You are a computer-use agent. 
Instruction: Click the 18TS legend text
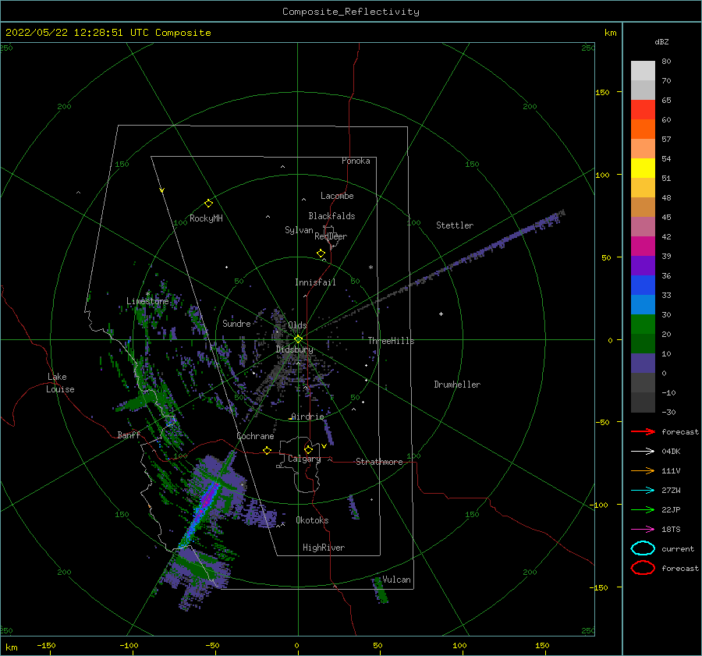(671, 530)
